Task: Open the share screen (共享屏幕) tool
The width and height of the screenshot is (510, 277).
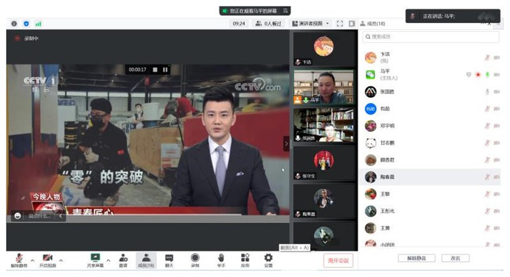Action: pyautogui.click(x=95, y=260)
